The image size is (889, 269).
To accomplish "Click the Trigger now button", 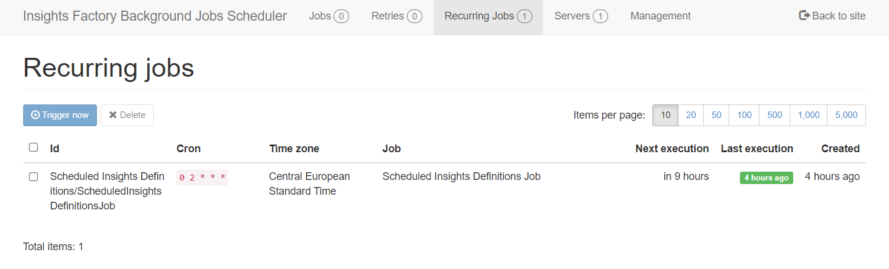I will point(60,115).
